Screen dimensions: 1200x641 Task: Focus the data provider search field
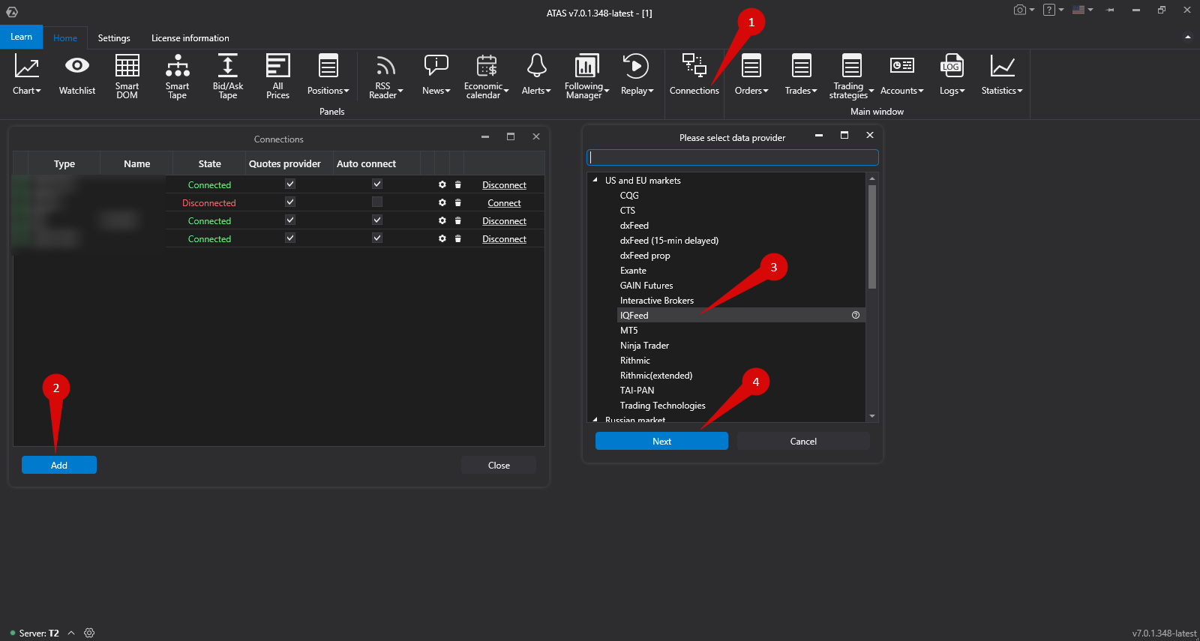pos(732,157)
